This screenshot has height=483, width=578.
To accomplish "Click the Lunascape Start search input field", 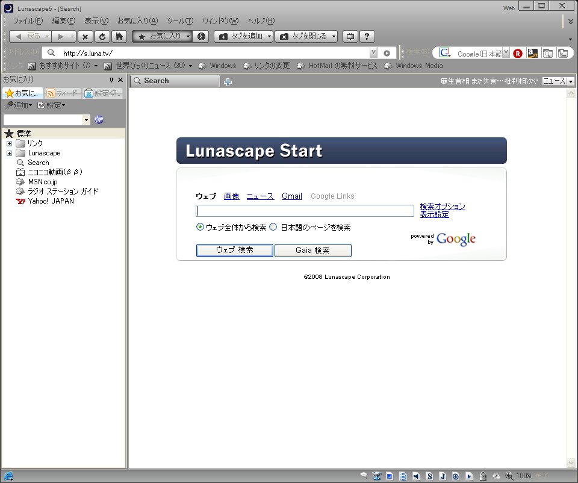I will click(x=305, y=211).
